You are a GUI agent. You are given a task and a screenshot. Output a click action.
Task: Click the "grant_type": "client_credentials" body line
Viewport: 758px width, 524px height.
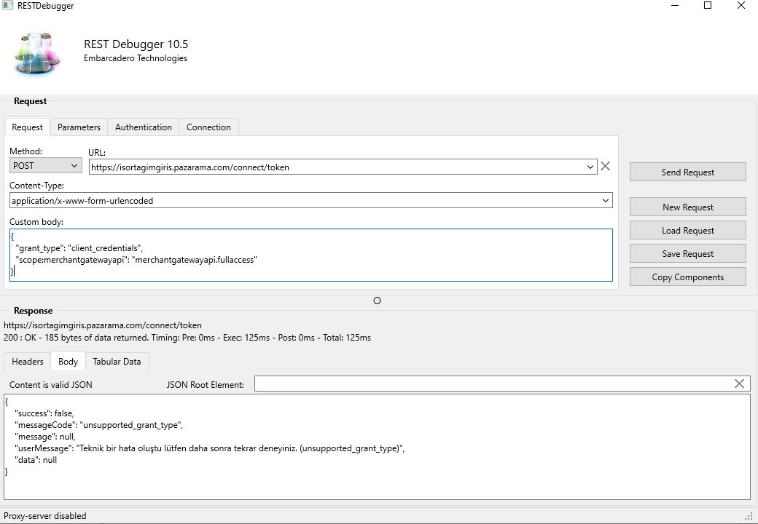click(79, 248)
